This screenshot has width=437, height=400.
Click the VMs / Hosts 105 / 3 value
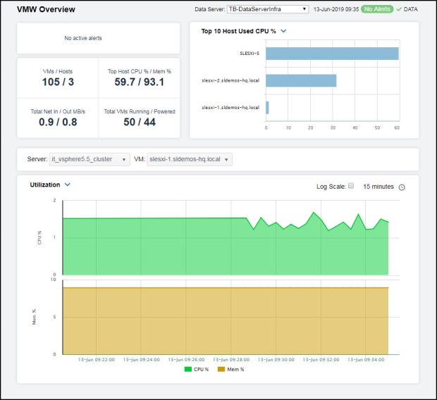[58, 82]
